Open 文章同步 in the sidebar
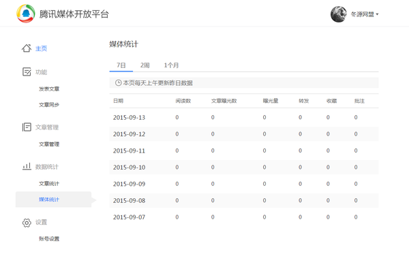 (49, 105)
